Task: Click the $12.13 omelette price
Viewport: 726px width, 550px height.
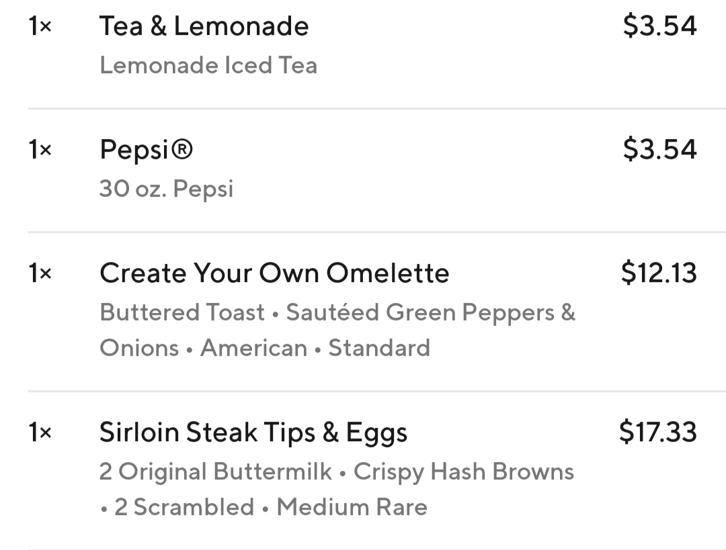Action: pos(659,273)
